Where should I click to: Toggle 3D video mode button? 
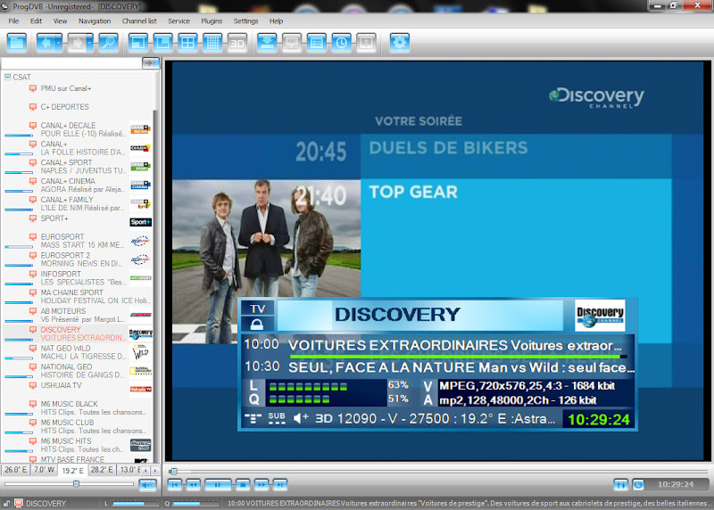click(x=237, y=43)
